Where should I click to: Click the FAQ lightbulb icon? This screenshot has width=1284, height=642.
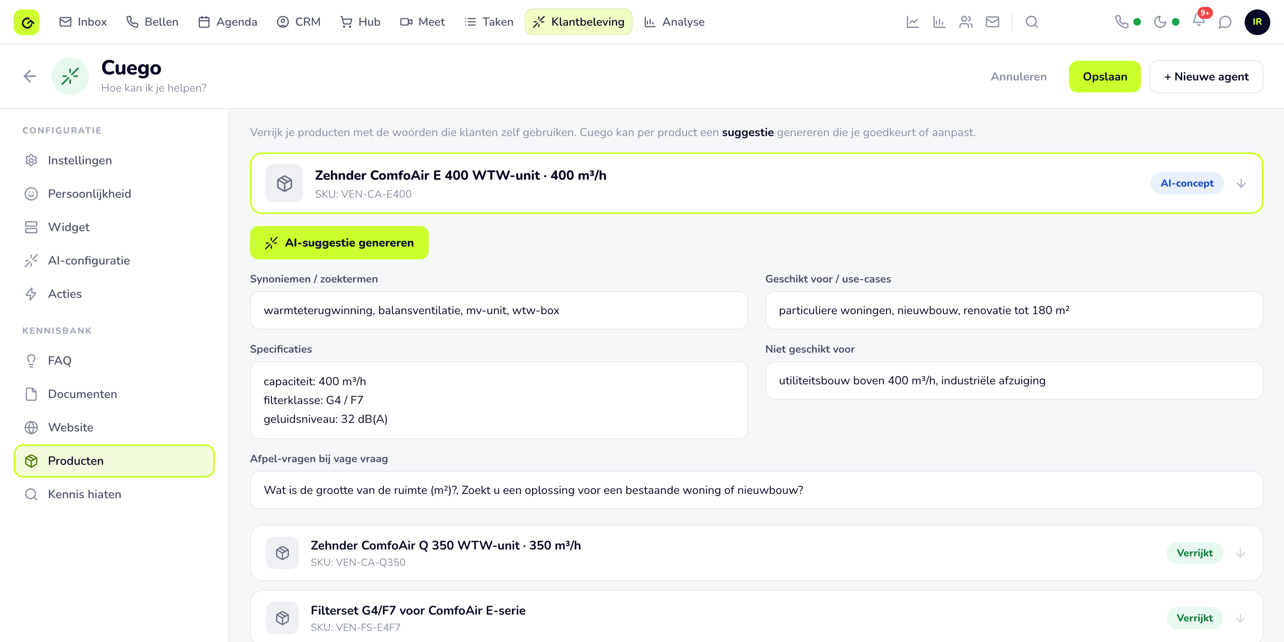tap(31, 361)
